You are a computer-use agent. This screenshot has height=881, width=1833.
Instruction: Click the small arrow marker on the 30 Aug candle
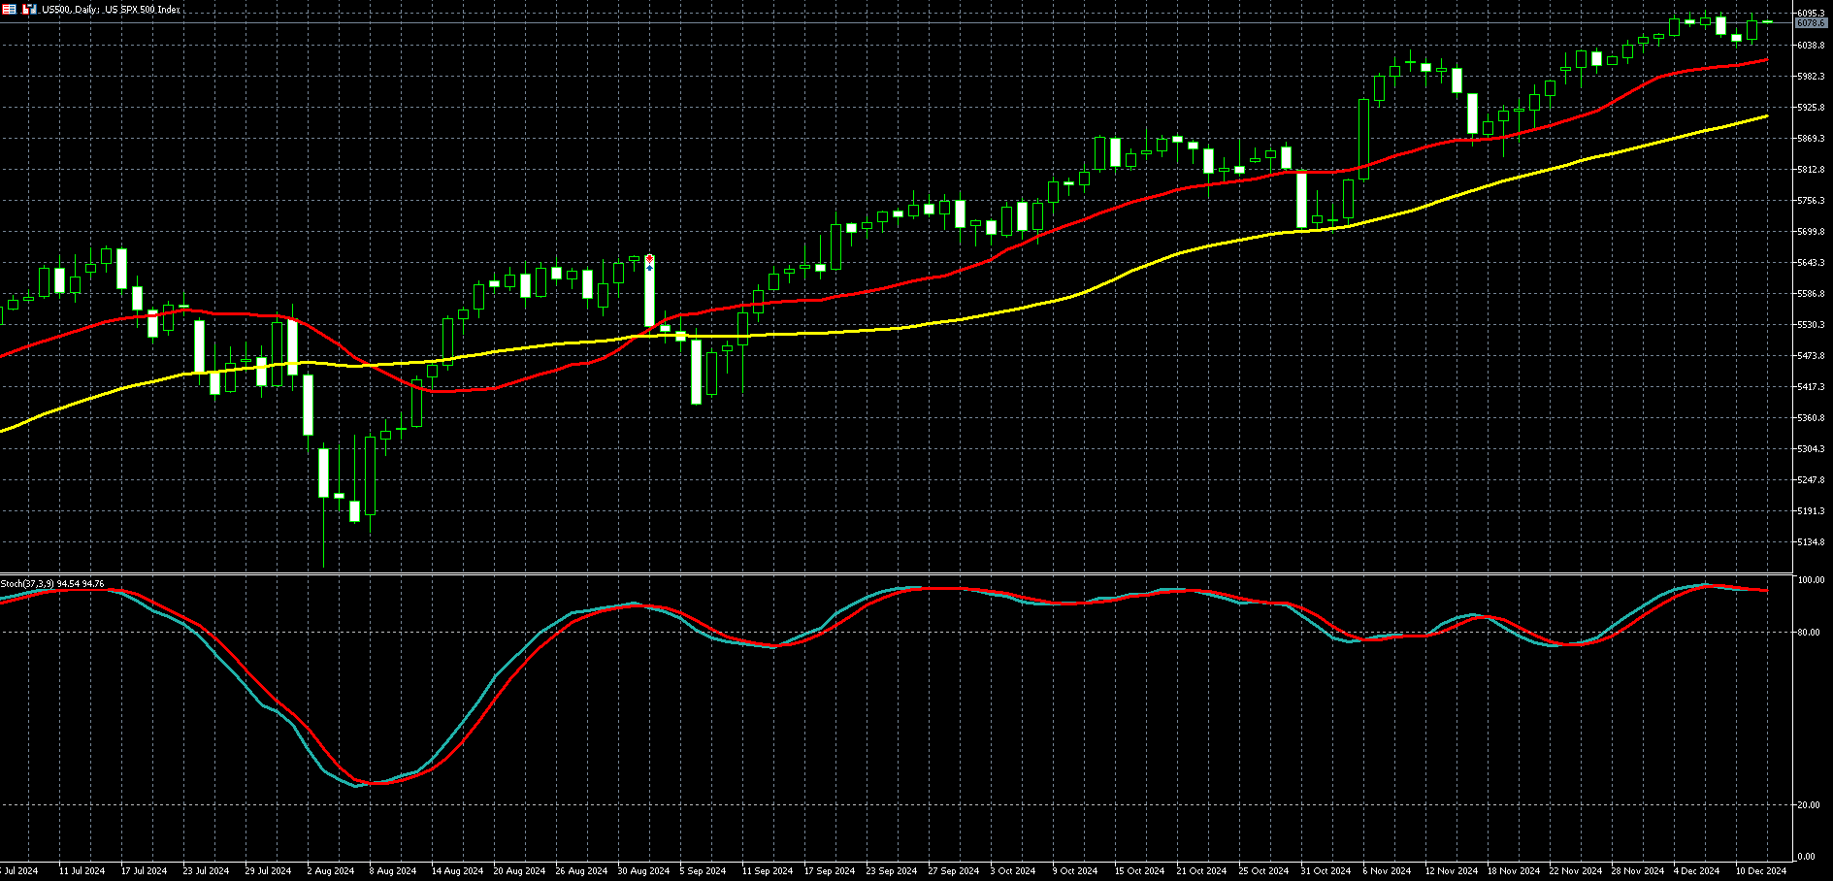click(x=649, y=261)
